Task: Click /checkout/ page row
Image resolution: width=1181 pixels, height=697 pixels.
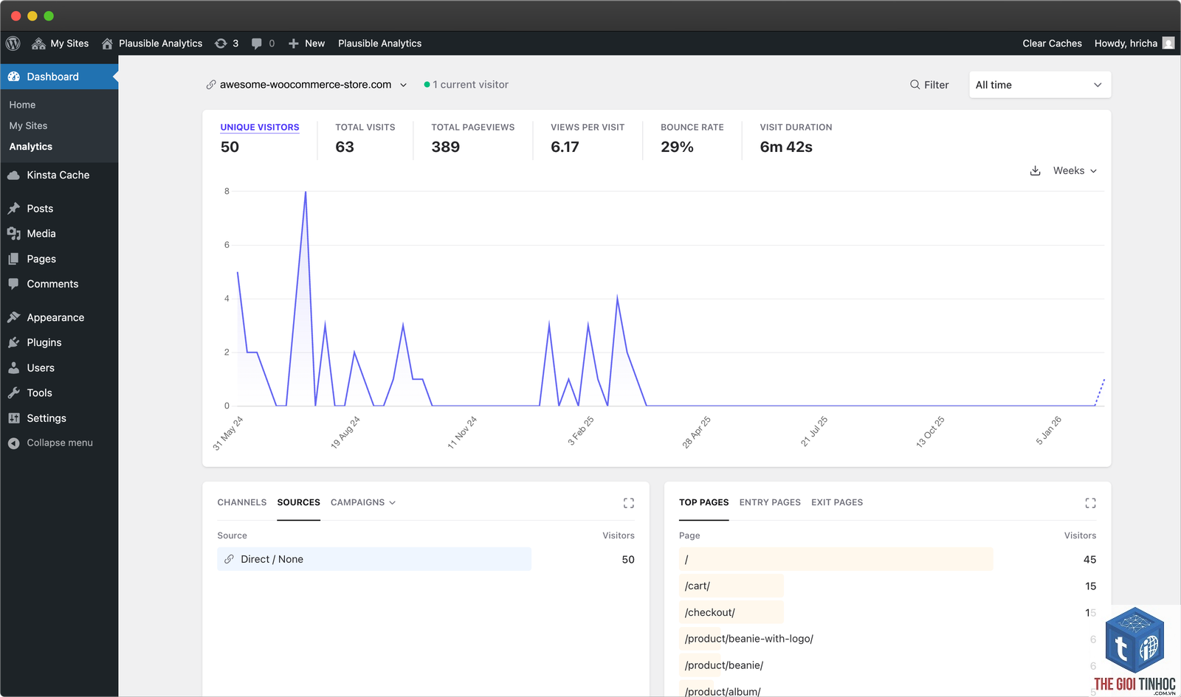Action: click(x=731, y=612)
